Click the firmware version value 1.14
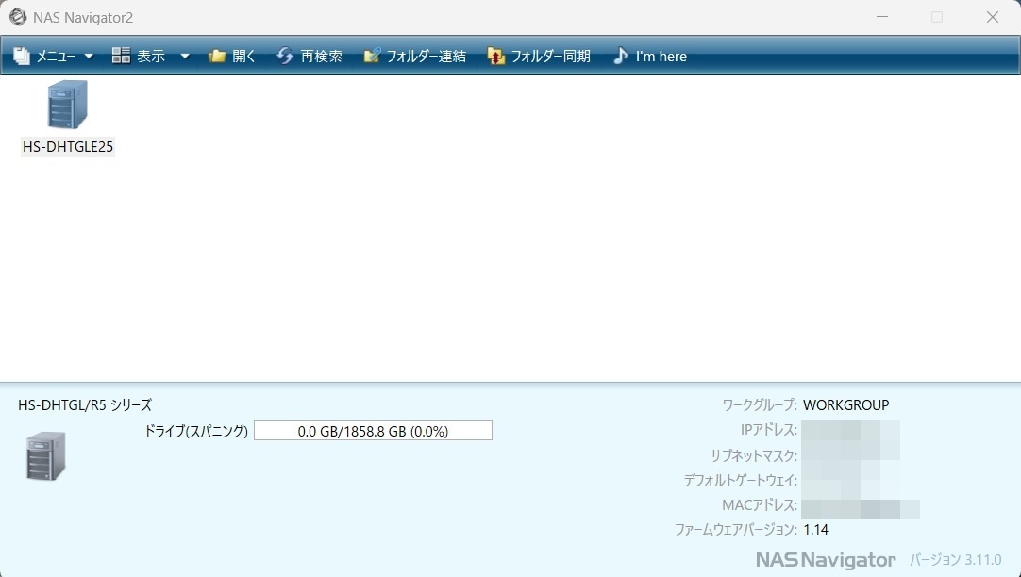Screen dimensions: 1021x577 816,530
